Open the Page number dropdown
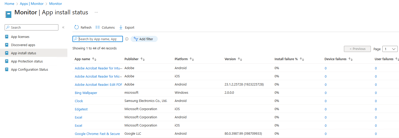Screen dimensions: 399x138 click(x=390, y=49)
